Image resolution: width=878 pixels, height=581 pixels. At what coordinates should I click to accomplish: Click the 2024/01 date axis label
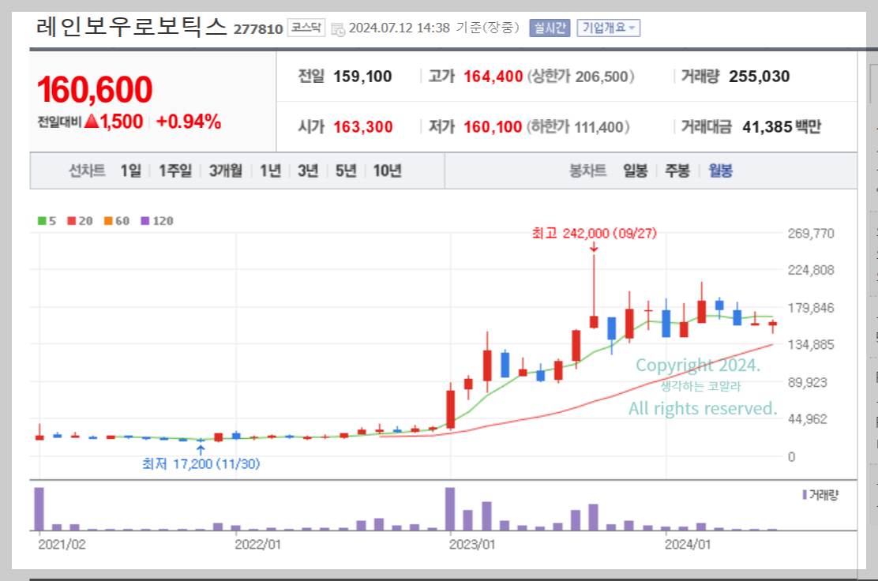[x=688, y=545]
